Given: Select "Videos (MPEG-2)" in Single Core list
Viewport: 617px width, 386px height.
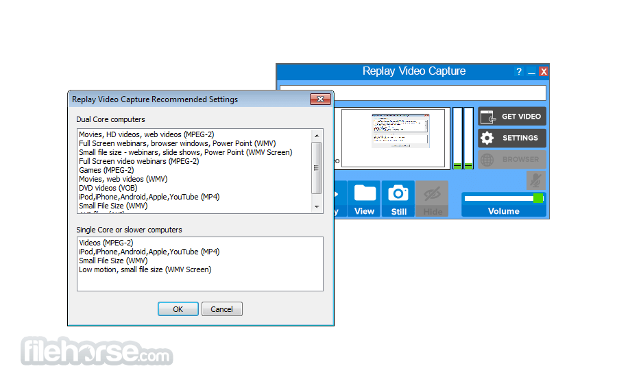Looking at the screenshot, I should click(x=106, y=243).
